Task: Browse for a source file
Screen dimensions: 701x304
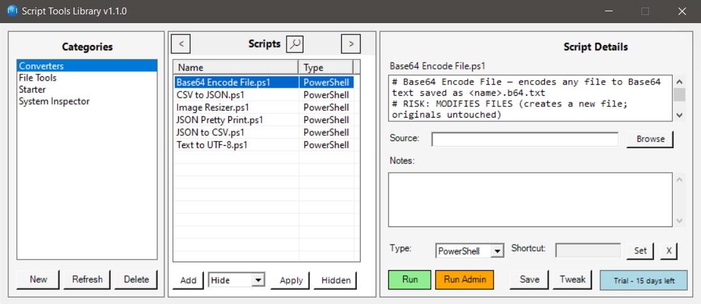Action: (650, 139)
